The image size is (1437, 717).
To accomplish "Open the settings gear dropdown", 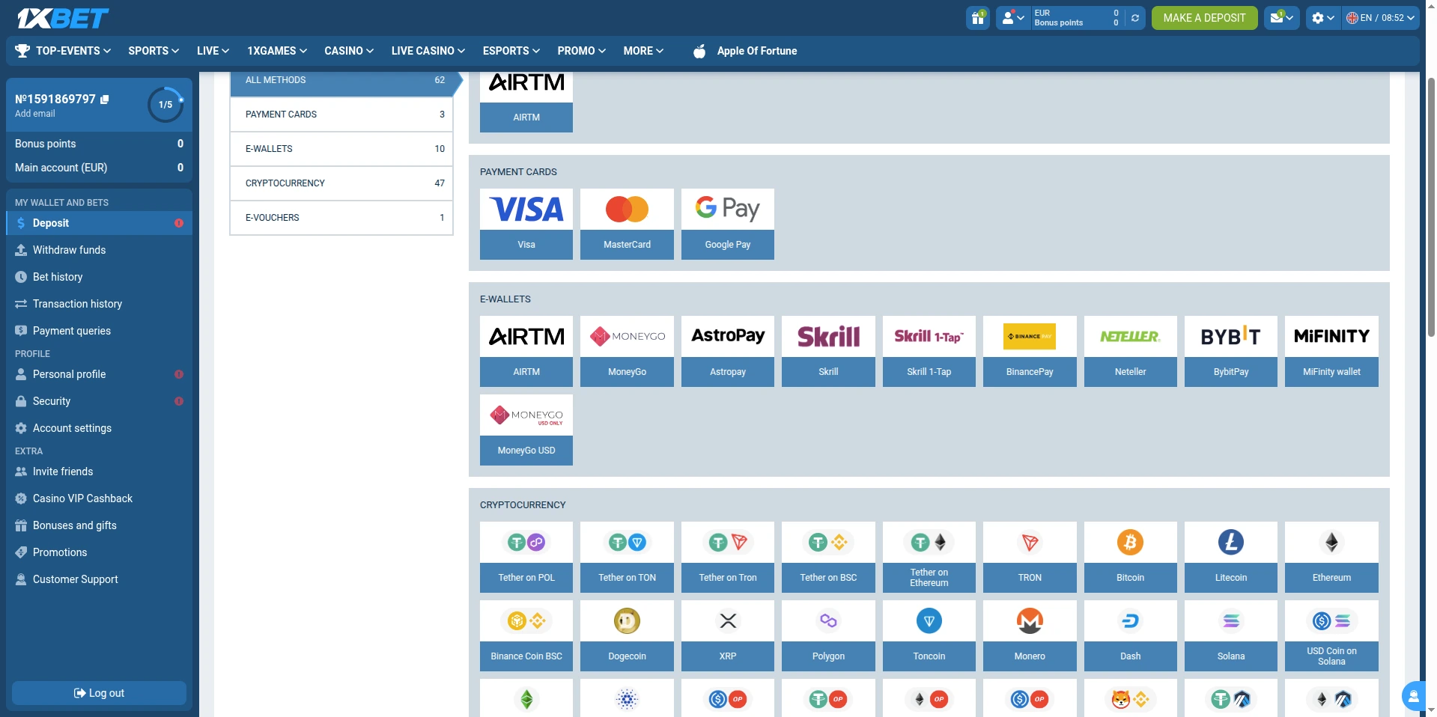I will 1322,18.
